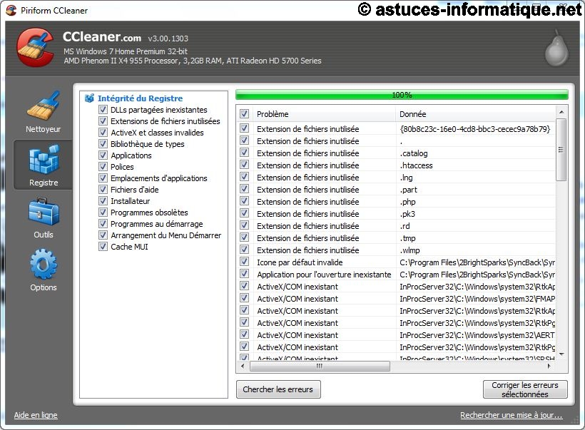Uncheck Fichiers d'aide
585x430 pixels.
pyautogui.click(x=103, y=190)
